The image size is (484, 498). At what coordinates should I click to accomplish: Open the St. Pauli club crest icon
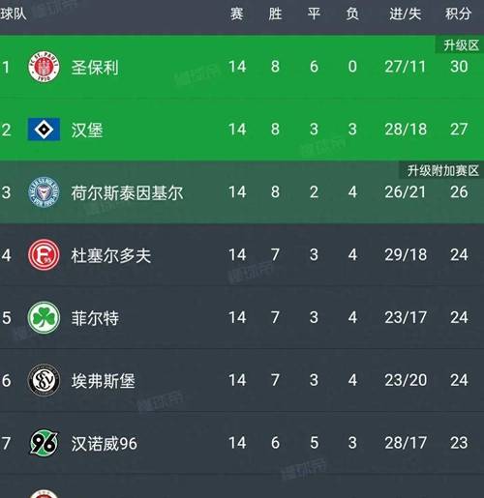click(44, 67)
